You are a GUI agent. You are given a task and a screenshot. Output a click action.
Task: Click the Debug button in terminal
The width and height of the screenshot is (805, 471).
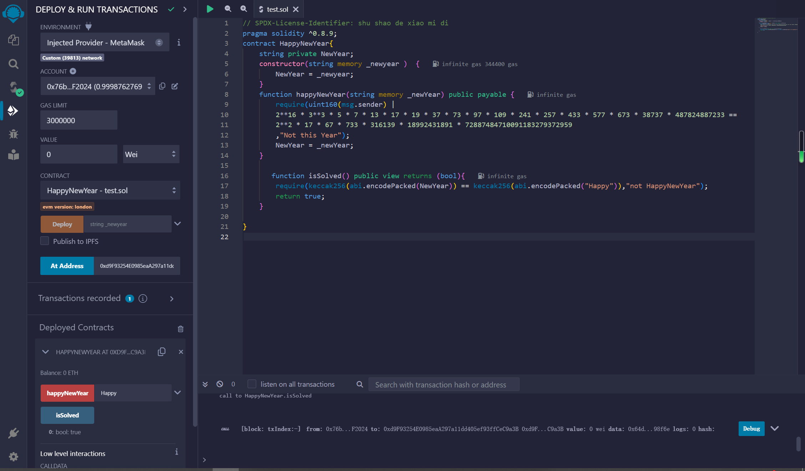pos(751,429)
